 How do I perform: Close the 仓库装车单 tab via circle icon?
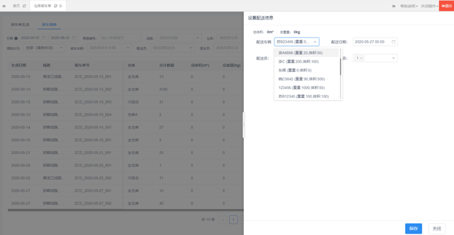(x=61, y=6)
